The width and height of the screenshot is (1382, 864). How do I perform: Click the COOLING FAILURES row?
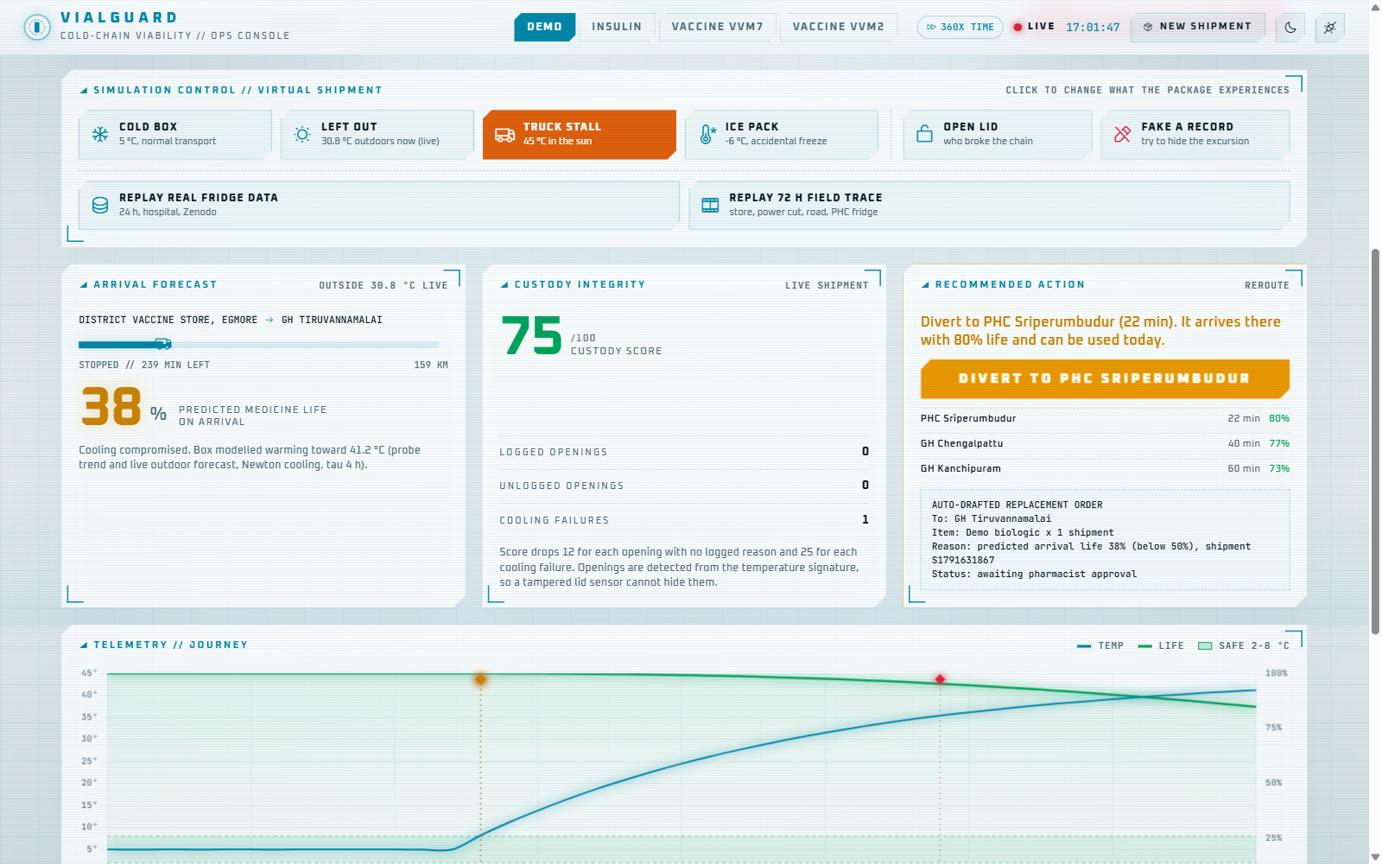click(684, 520)
